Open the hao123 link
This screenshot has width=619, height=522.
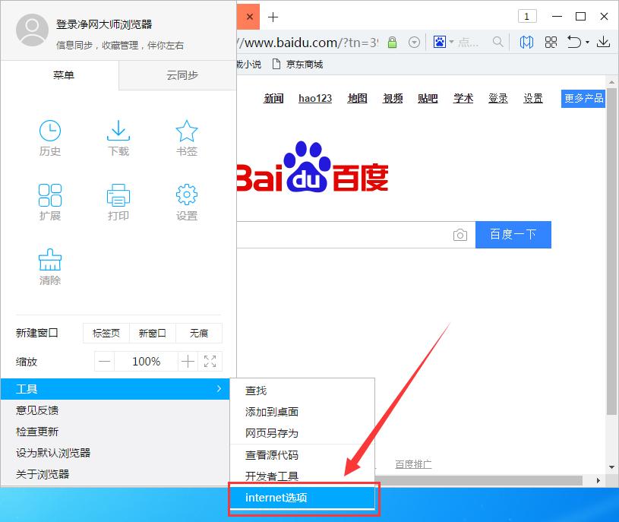(314, 98)
